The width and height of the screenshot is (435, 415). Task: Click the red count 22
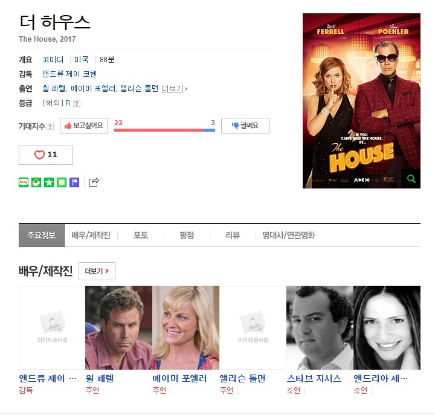pyautogui.click(x=118, y=123)
